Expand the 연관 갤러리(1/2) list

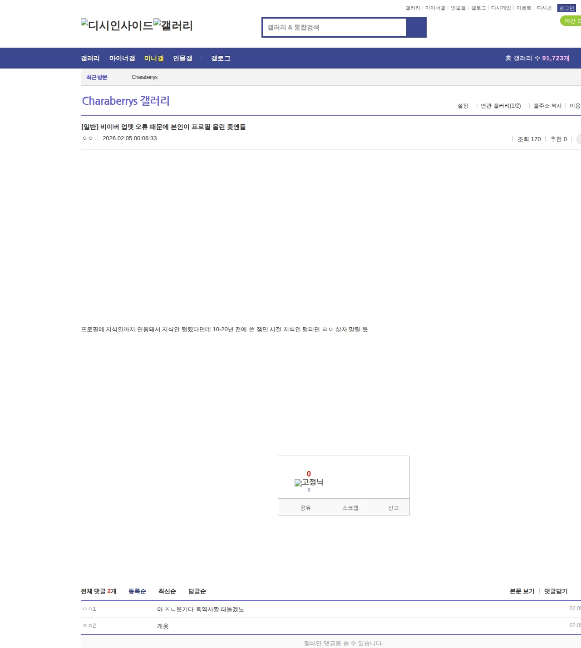pos(501,106)
